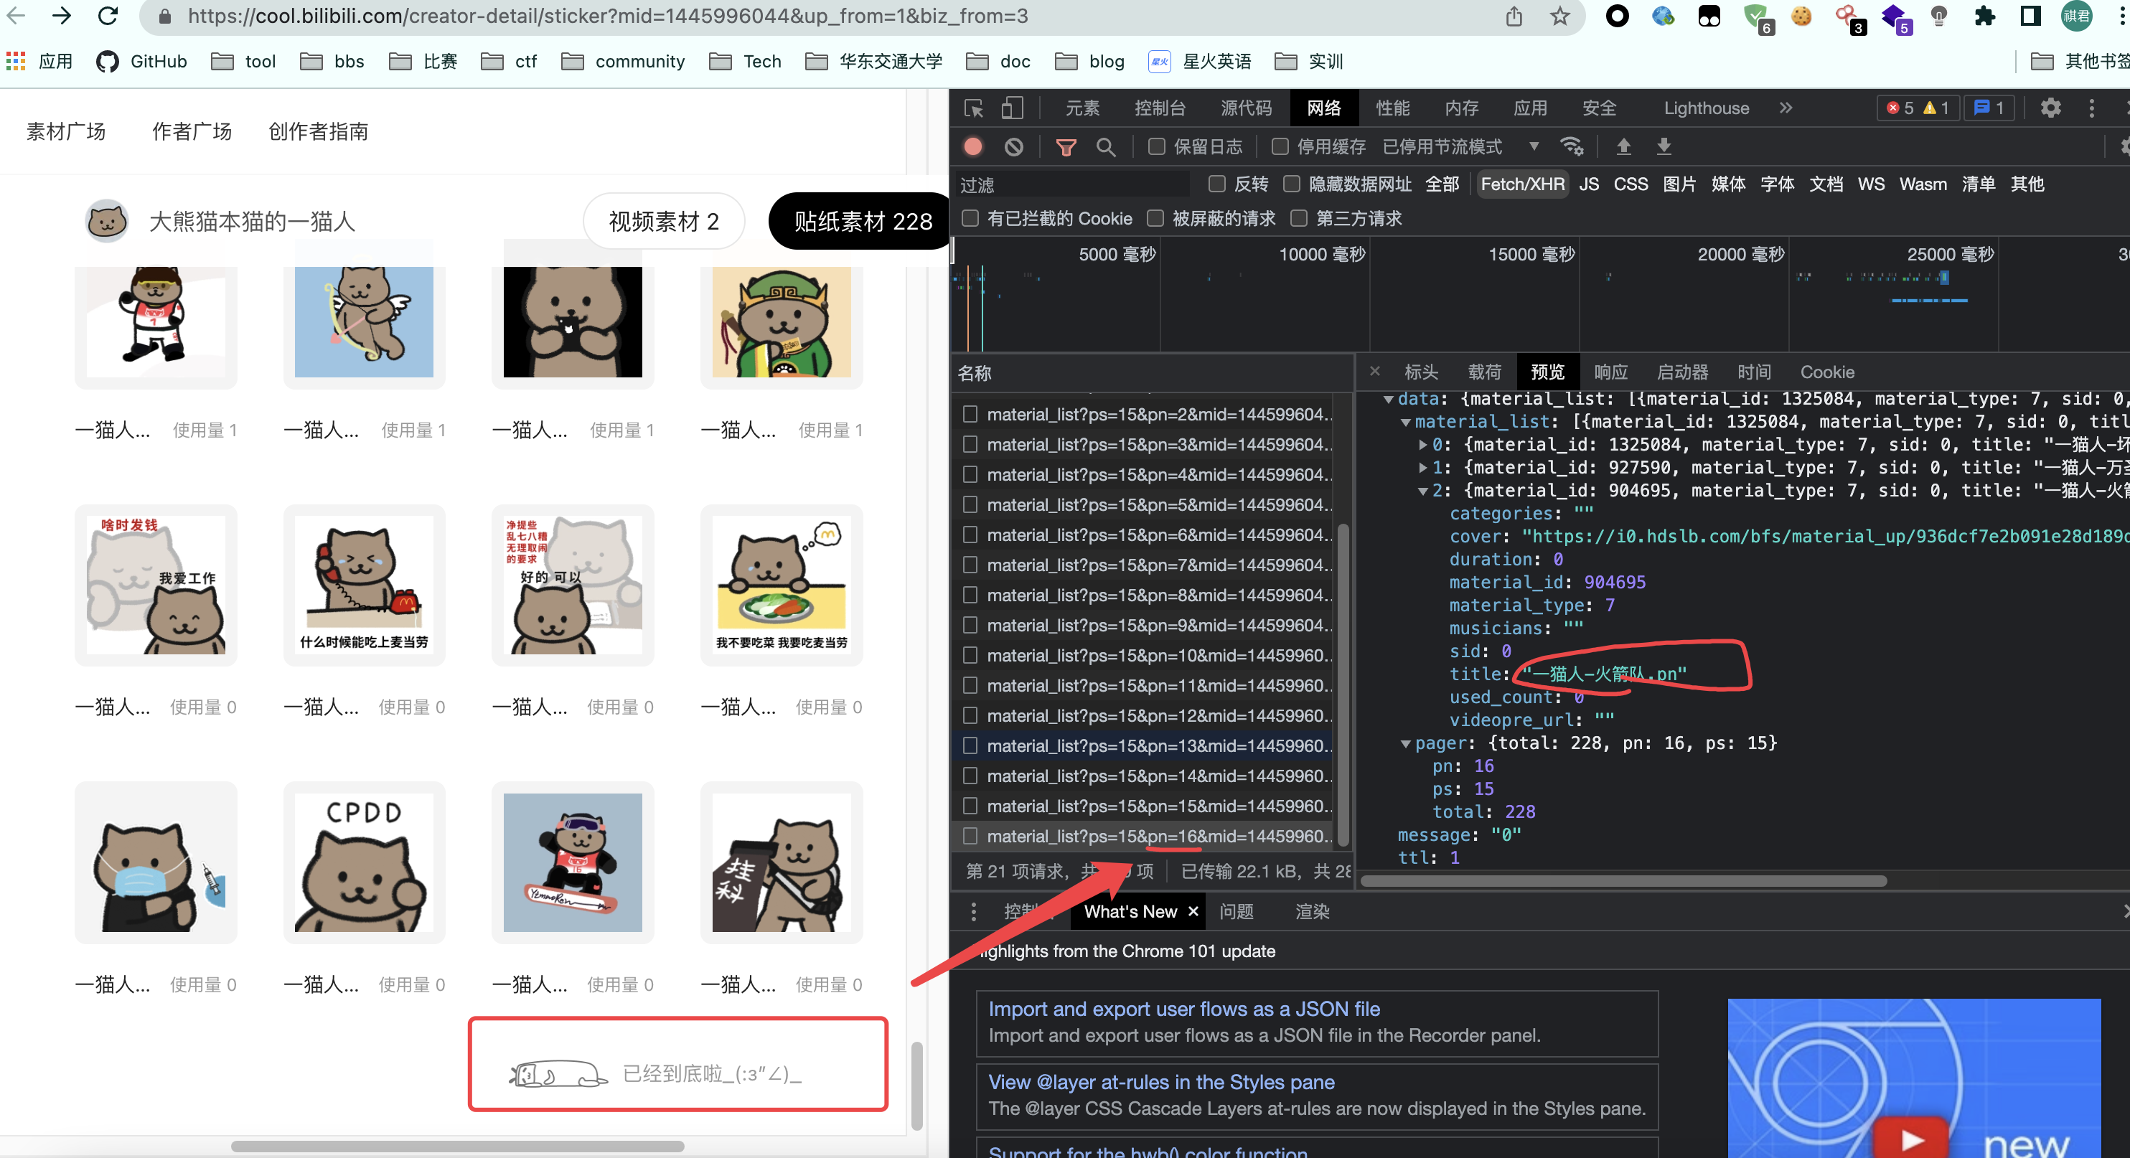The height and width of the screenshot is (1158, 2130).
Task: Open 'Import and export user flows' link
Action: (x=1184, y=1008)
